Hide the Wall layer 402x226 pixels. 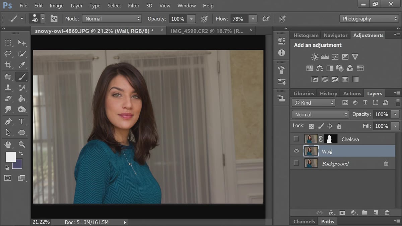(x=296, y=151)
